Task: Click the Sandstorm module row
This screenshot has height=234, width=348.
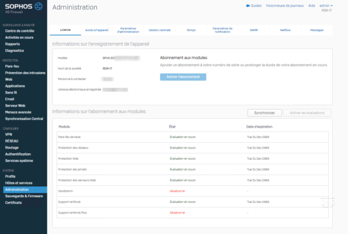Action: pyautogui.click(x=193, y=191)
